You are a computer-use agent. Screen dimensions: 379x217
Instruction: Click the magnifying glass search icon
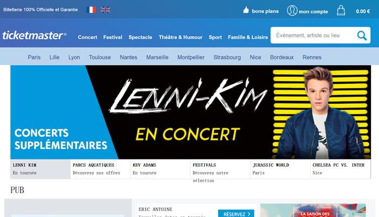(x=362, y=36)
